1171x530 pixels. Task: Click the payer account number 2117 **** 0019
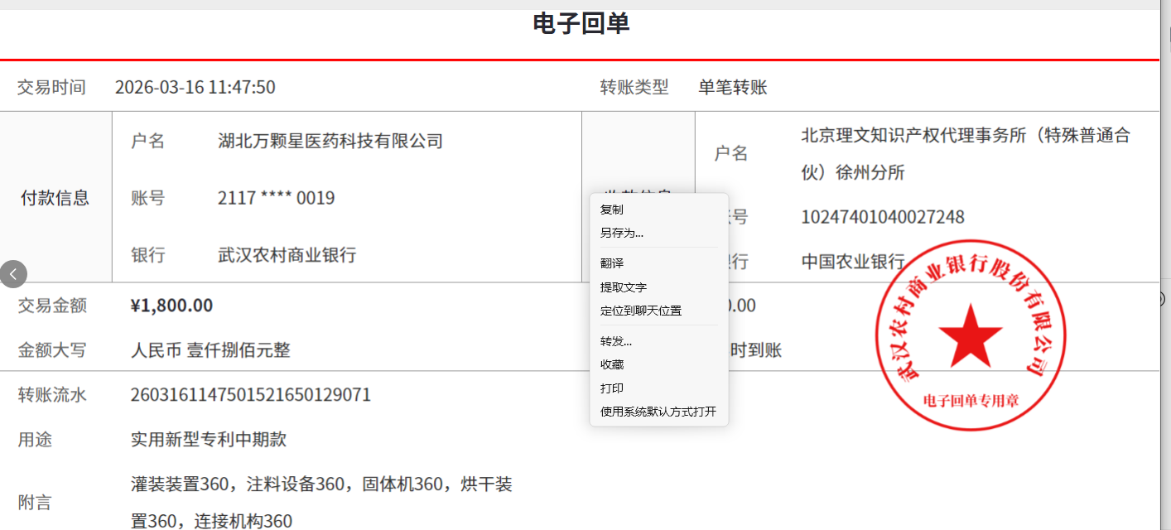point(276,199)
